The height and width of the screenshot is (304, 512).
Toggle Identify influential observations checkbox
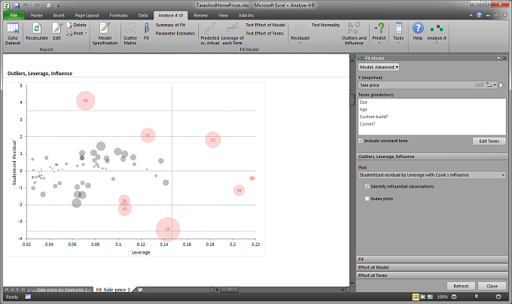(367, 187)
